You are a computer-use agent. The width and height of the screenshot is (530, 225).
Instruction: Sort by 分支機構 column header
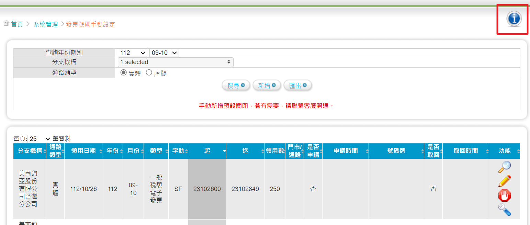point(30,151)
